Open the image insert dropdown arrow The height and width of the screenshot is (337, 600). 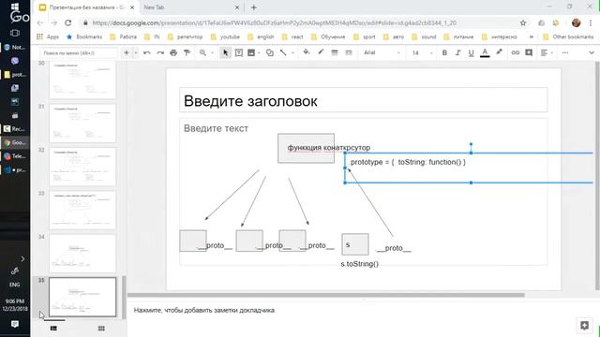pyautogui.click(x=259, y=52)
